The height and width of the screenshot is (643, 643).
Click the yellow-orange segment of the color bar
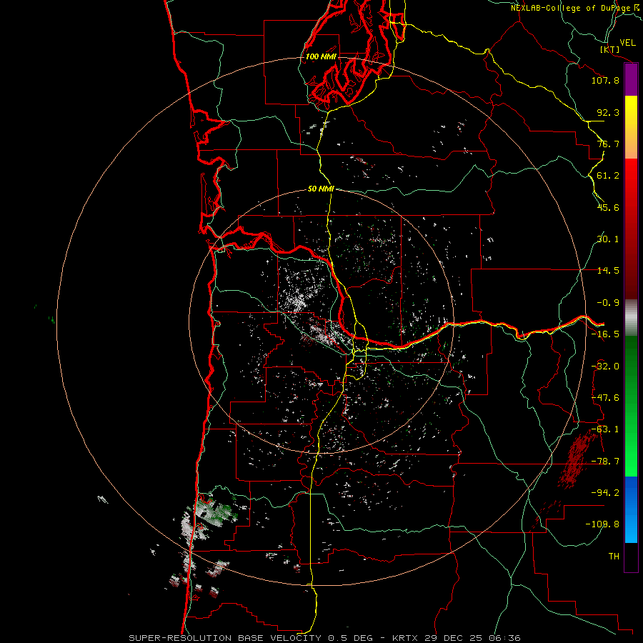631,127
